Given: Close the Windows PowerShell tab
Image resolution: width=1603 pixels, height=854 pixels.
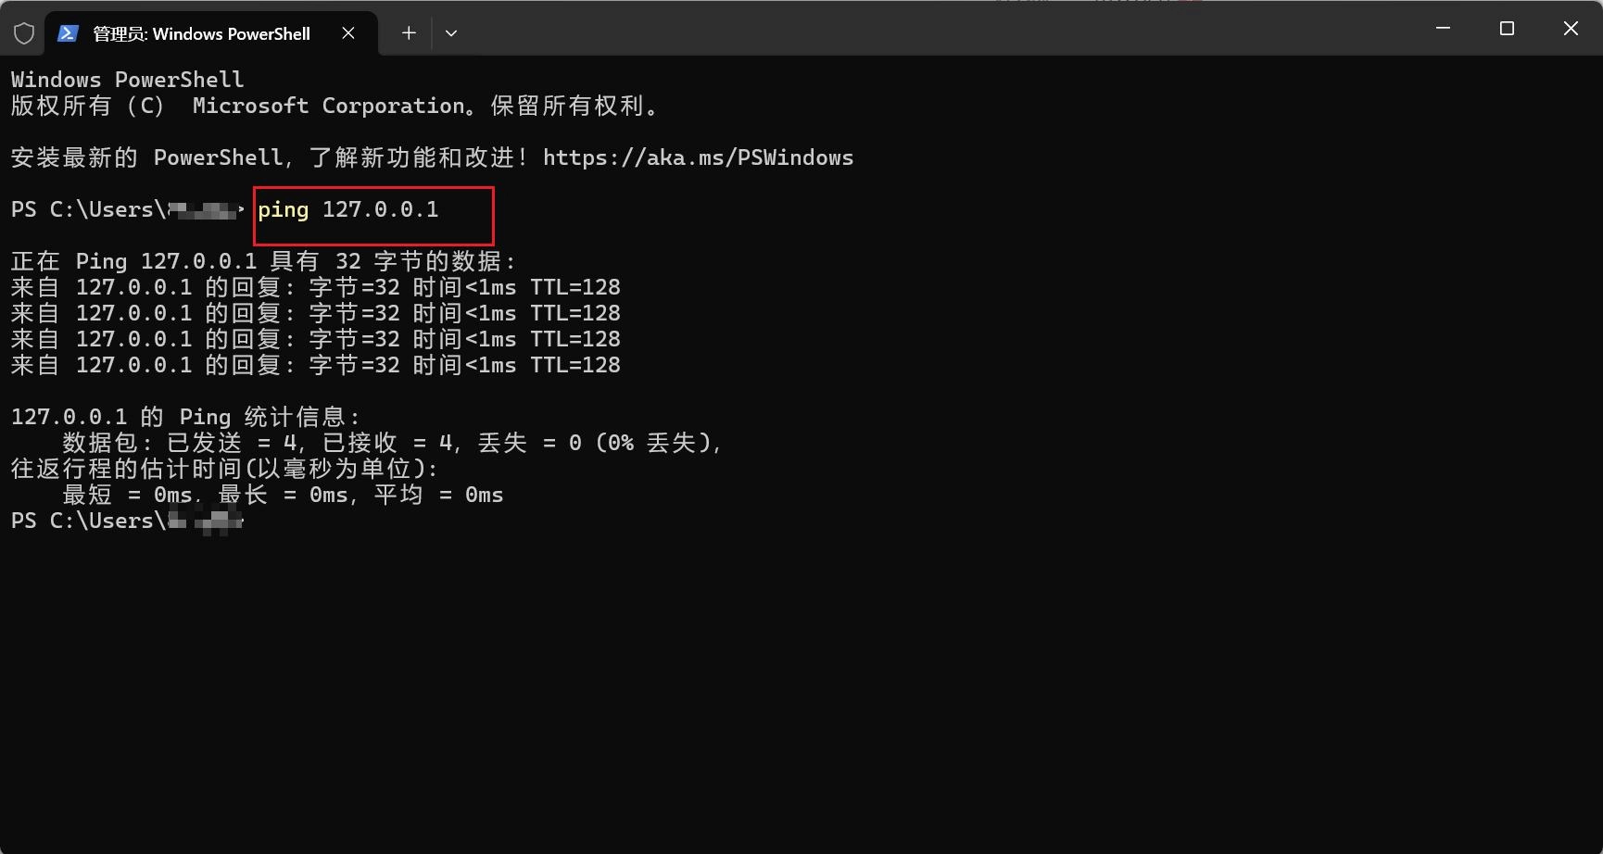Looking at the screenshot, I should pyautogui.click(x=348, y=33).
